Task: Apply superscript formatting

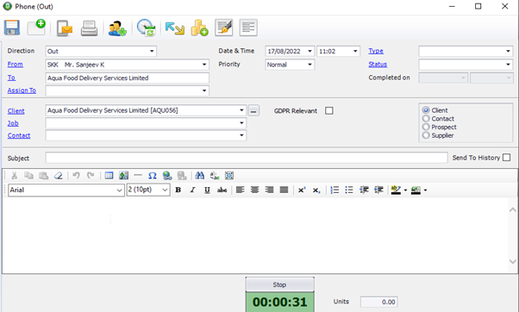Action: [302, 190]
